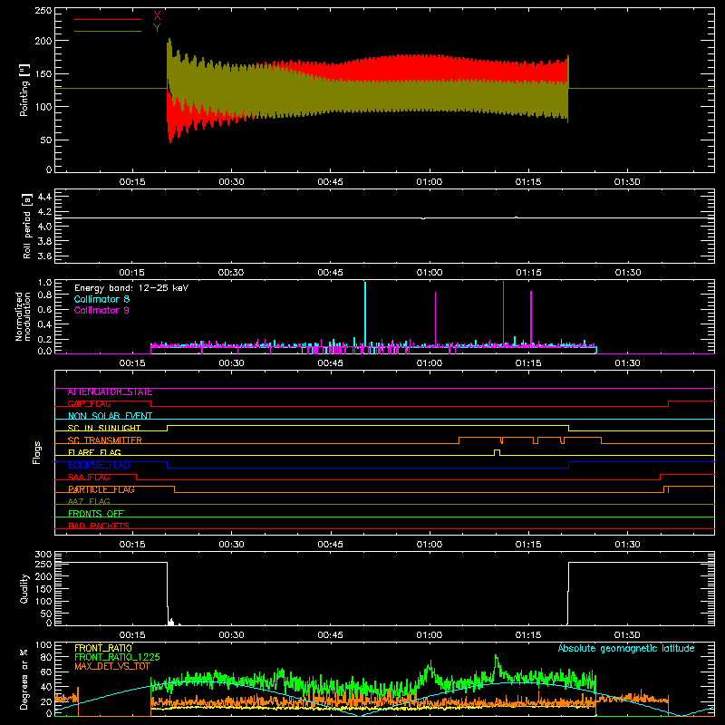Click the olive Y legend line
725x725 pixels.
108,31
